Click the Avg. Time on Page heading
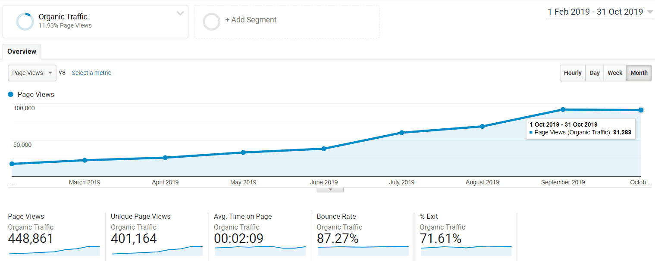Image resolution: width=655 pixels, height=261 pixels. pos(243,216)
